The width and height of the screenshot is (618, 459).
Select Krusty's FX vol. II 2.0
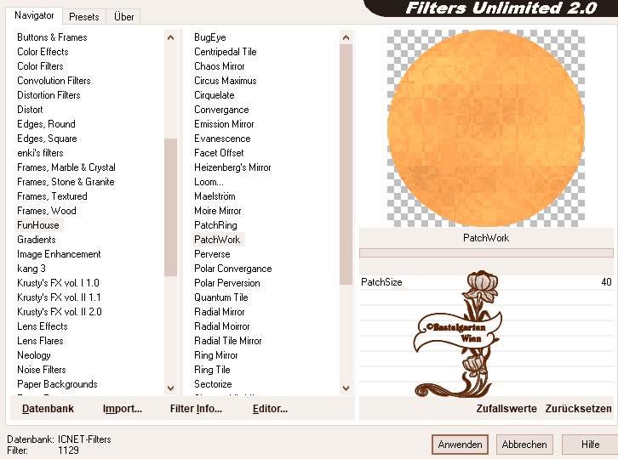59,312
